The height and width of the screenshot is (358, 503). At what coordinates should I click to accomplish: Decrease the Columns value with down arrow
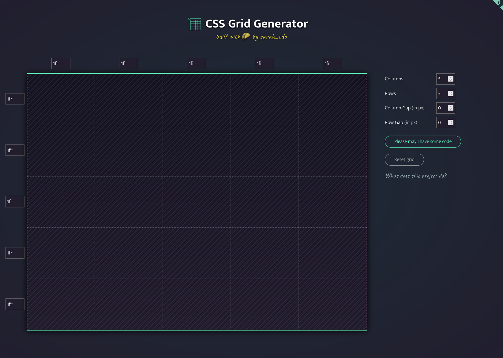[x=450, y=80]
